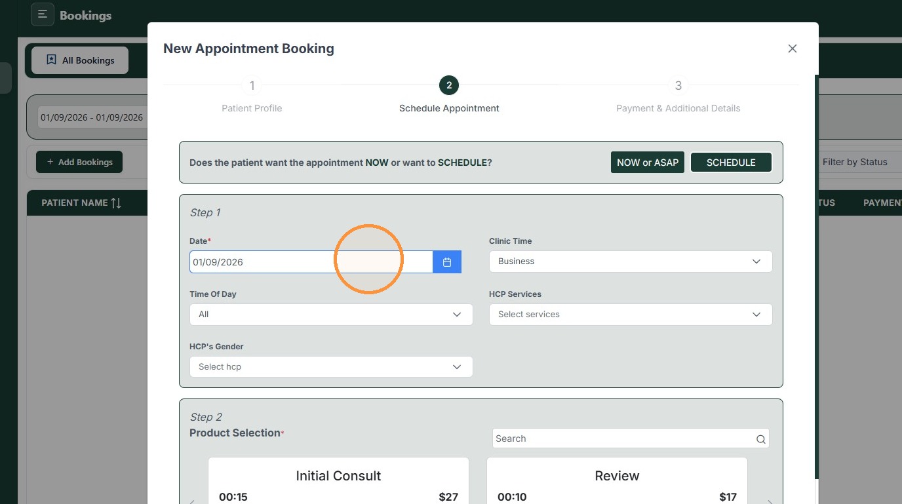902x504 pixels.
Task: Click the calendar icon next to Date
Action: click(447, 262)
